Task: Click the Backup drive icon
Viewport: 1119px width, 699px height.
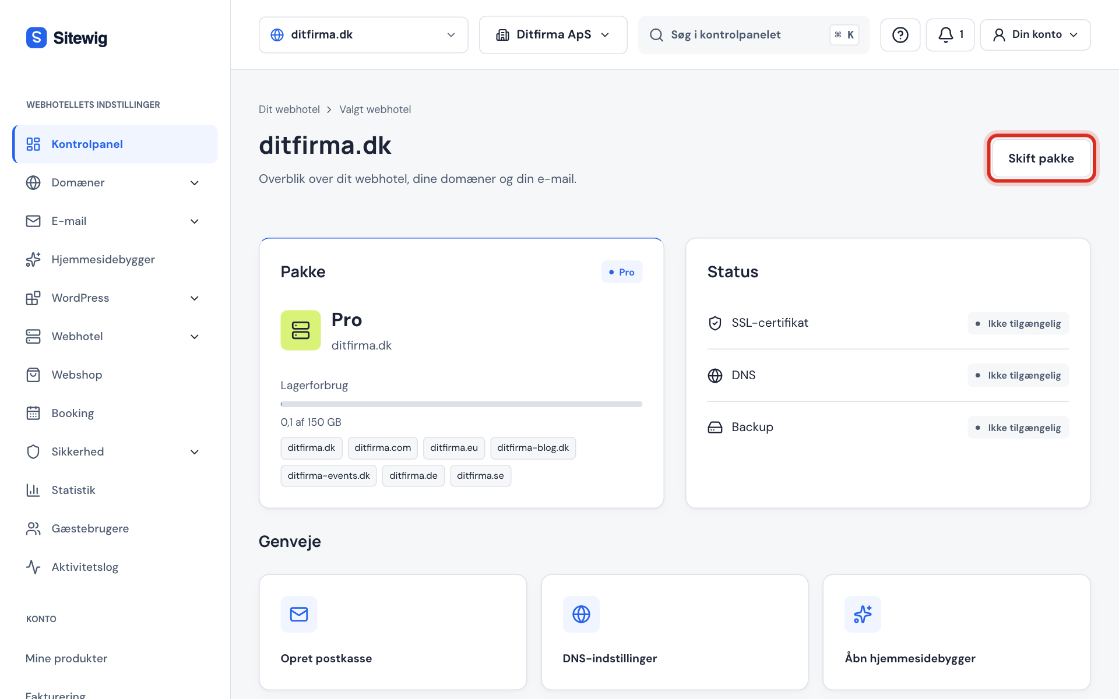Action: (x=715, y=428)
